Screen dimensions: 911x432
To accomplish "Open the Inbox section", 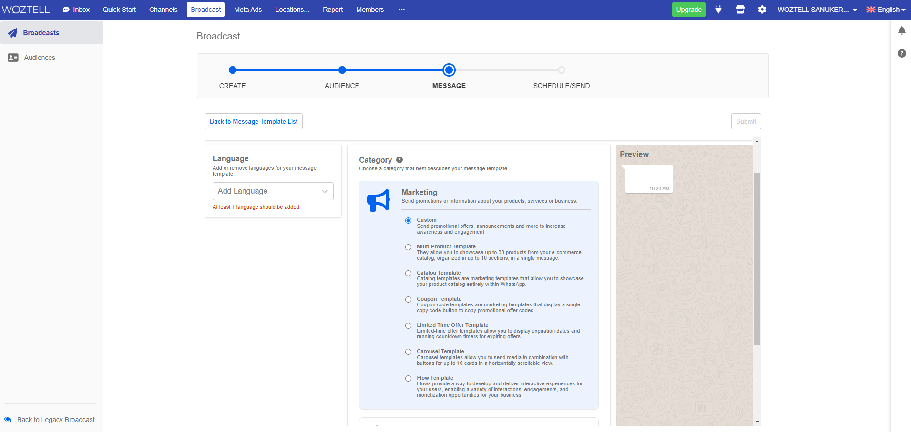I will coord(80,9).
